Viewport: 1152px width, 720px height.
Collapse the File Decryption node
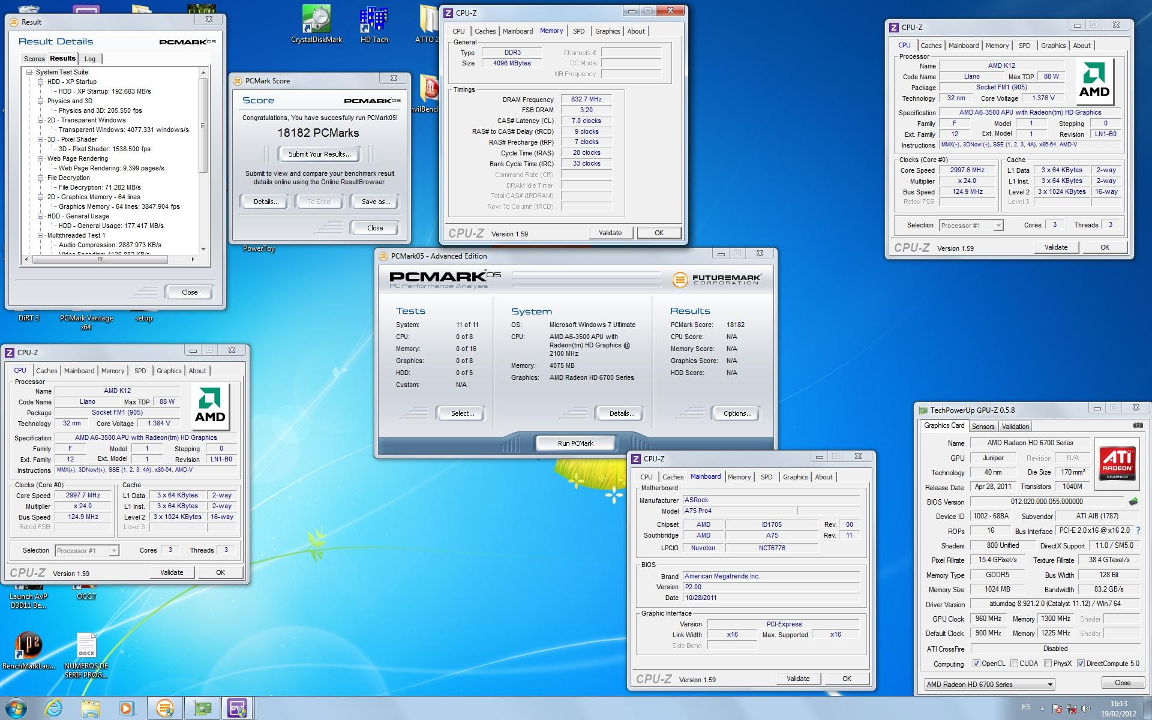coord(40,178)
